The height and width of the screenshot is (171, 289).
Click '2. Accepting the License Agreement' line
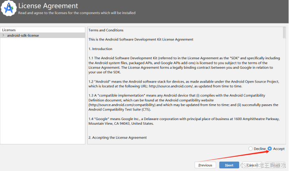point(118,138)
